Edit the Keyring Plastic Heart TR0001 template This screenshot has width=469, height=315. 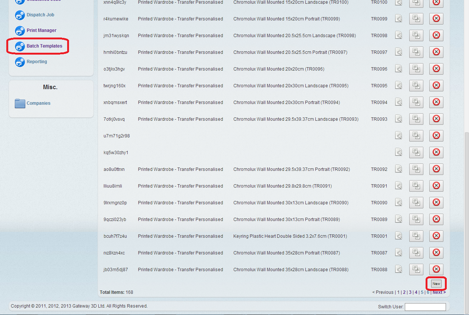[x=399, y=236]
